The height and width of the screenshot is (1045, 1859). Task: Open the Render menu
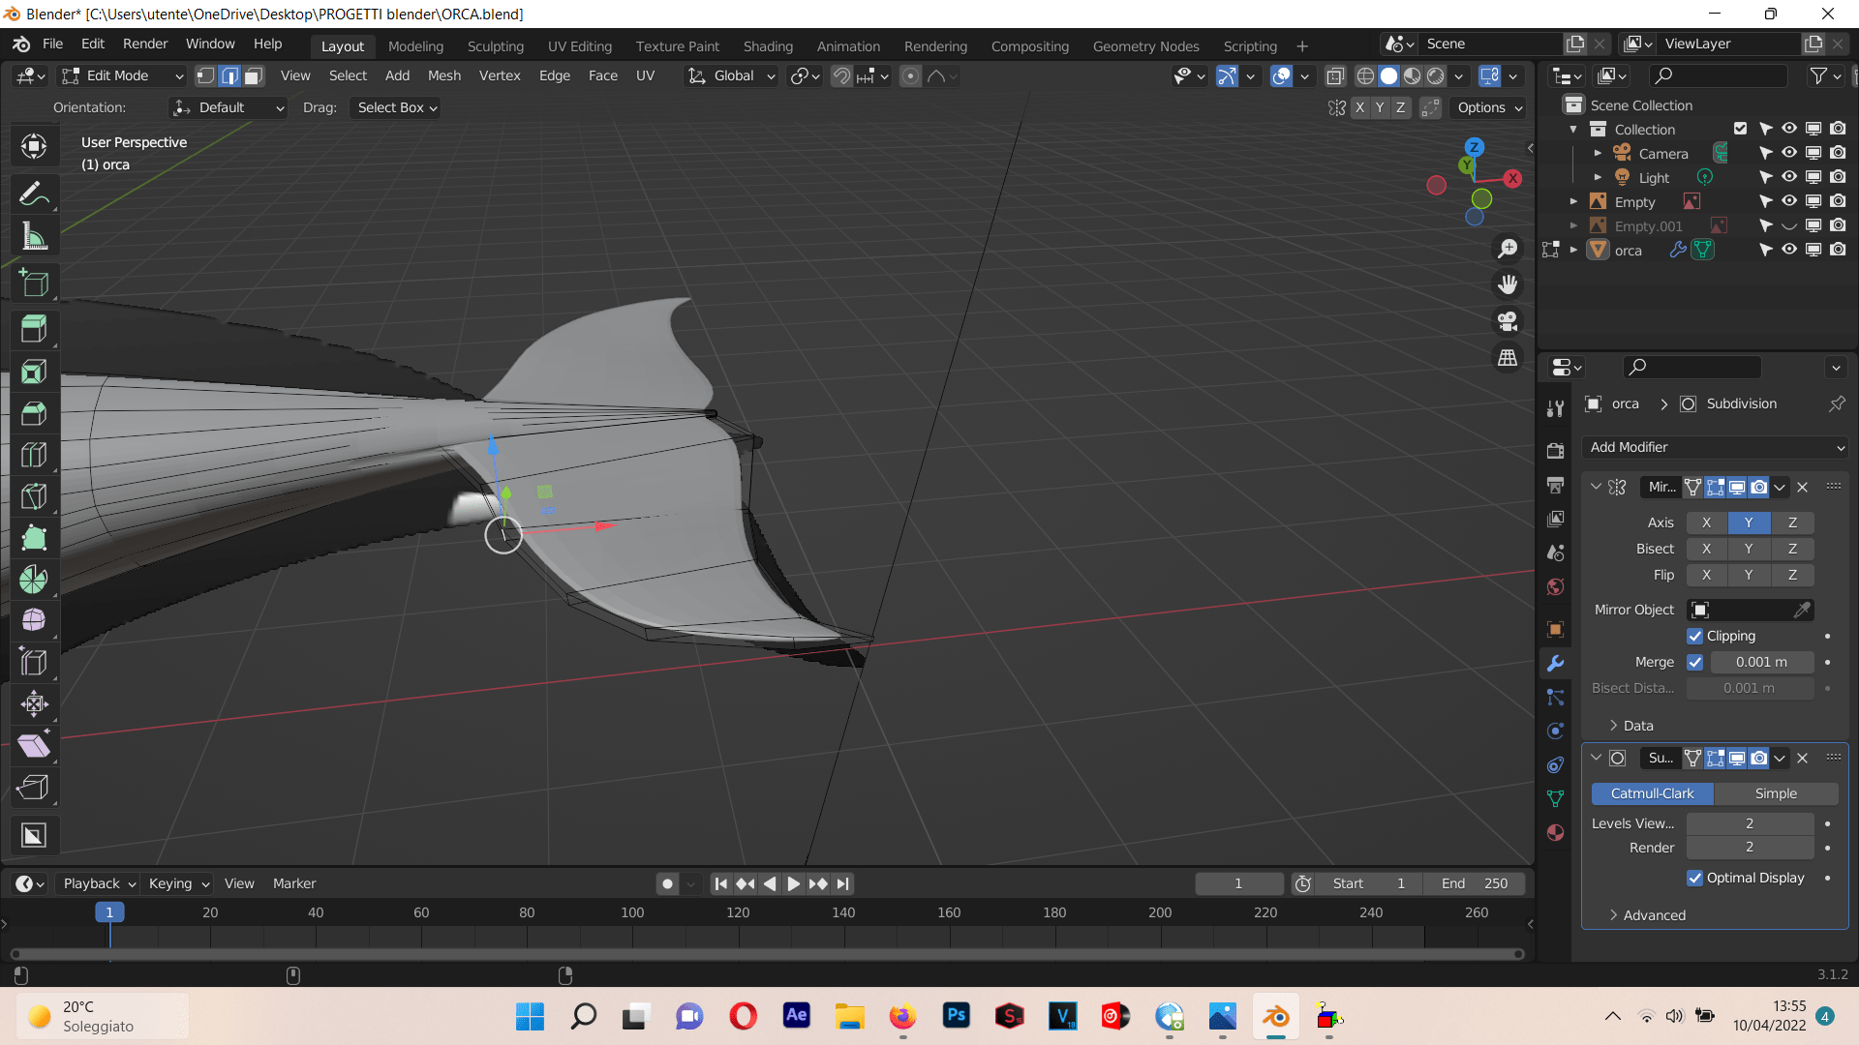[145, 45]
